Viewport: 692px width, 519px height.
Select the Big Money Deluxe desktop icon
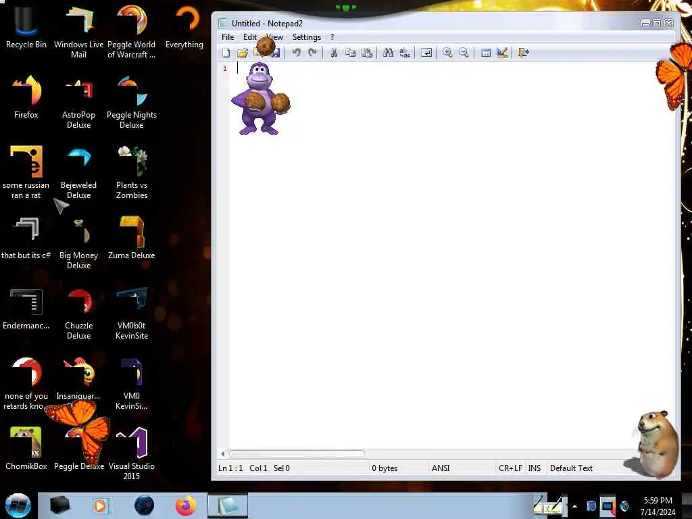point(78,243)
